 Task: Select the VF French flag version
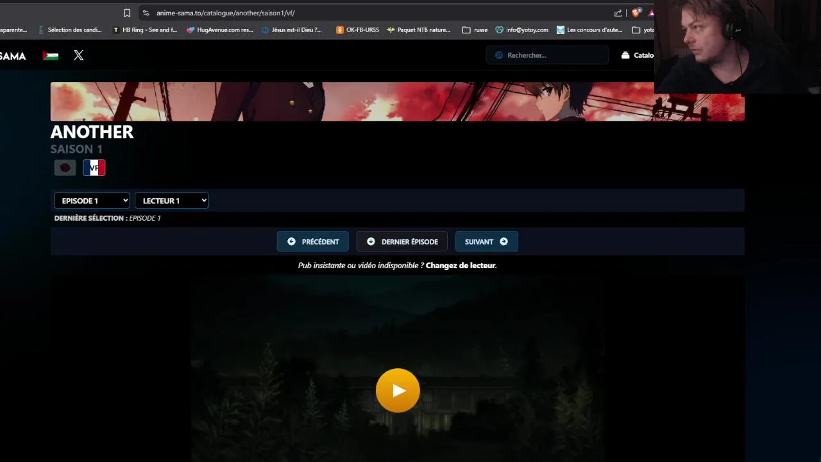[94, 167]
